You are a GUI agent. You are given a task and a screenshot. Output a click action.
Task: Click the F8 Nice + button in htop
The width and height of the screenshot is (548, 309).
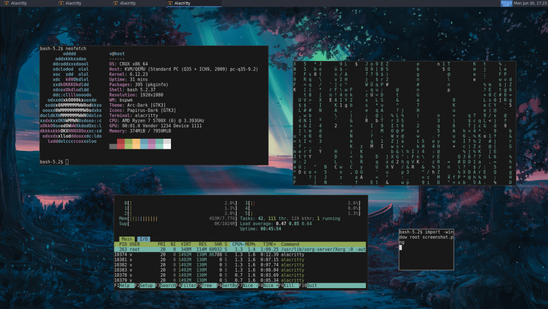(x=269, y=285)
